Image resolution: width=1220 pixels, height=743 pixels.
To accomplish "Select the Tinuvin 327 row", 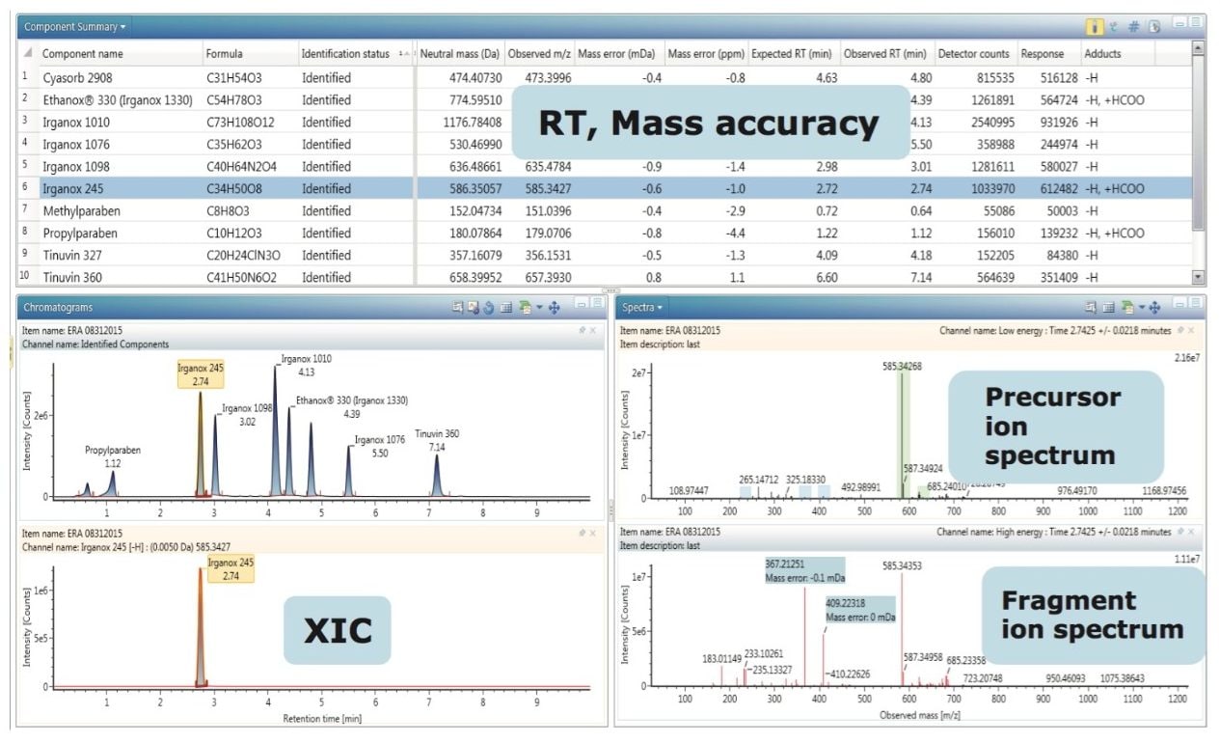I will click(x=605, y=255).
